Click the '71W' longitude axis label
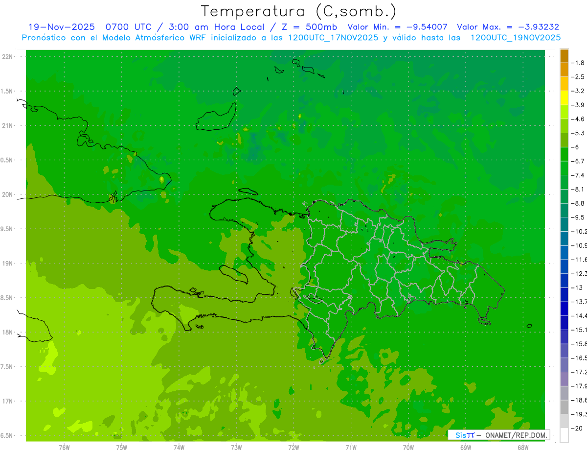 point(351,448)
